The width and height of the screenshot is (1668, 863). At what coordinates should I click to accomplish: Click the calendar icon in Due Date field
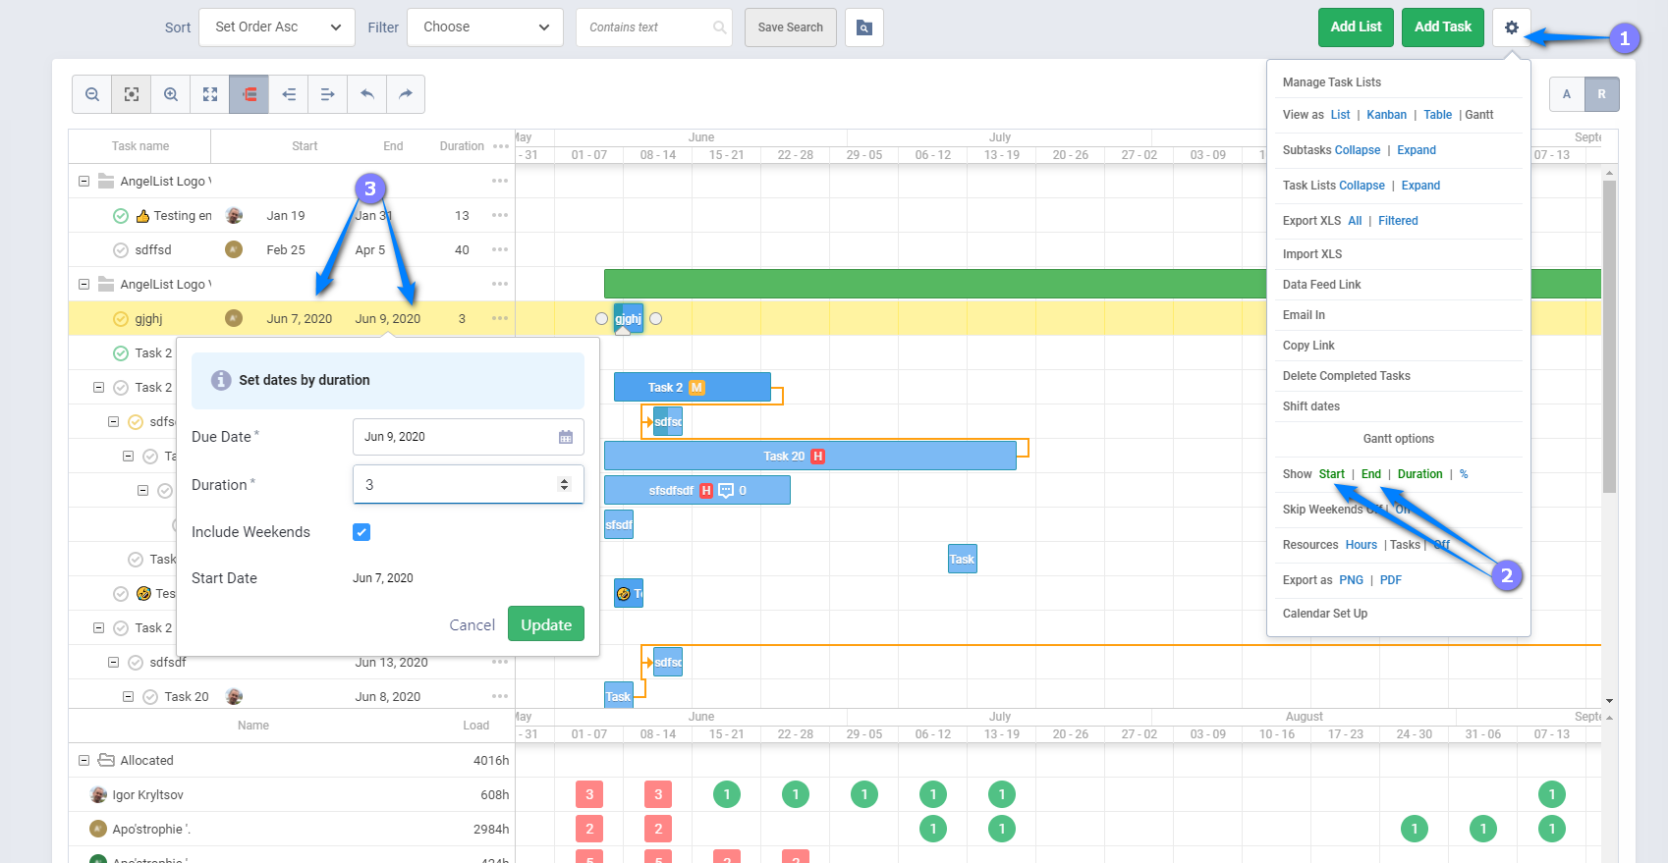pos(566,437)
